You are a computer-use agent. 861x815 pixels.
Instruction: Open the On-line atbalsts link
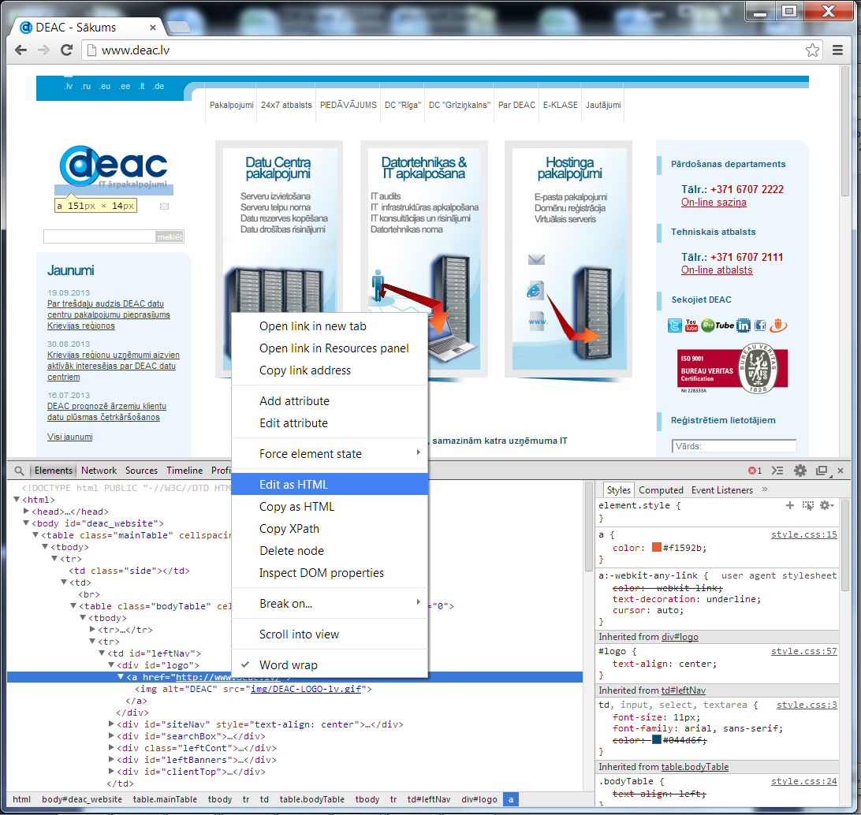pyautogui.click(x=717, y=270)
